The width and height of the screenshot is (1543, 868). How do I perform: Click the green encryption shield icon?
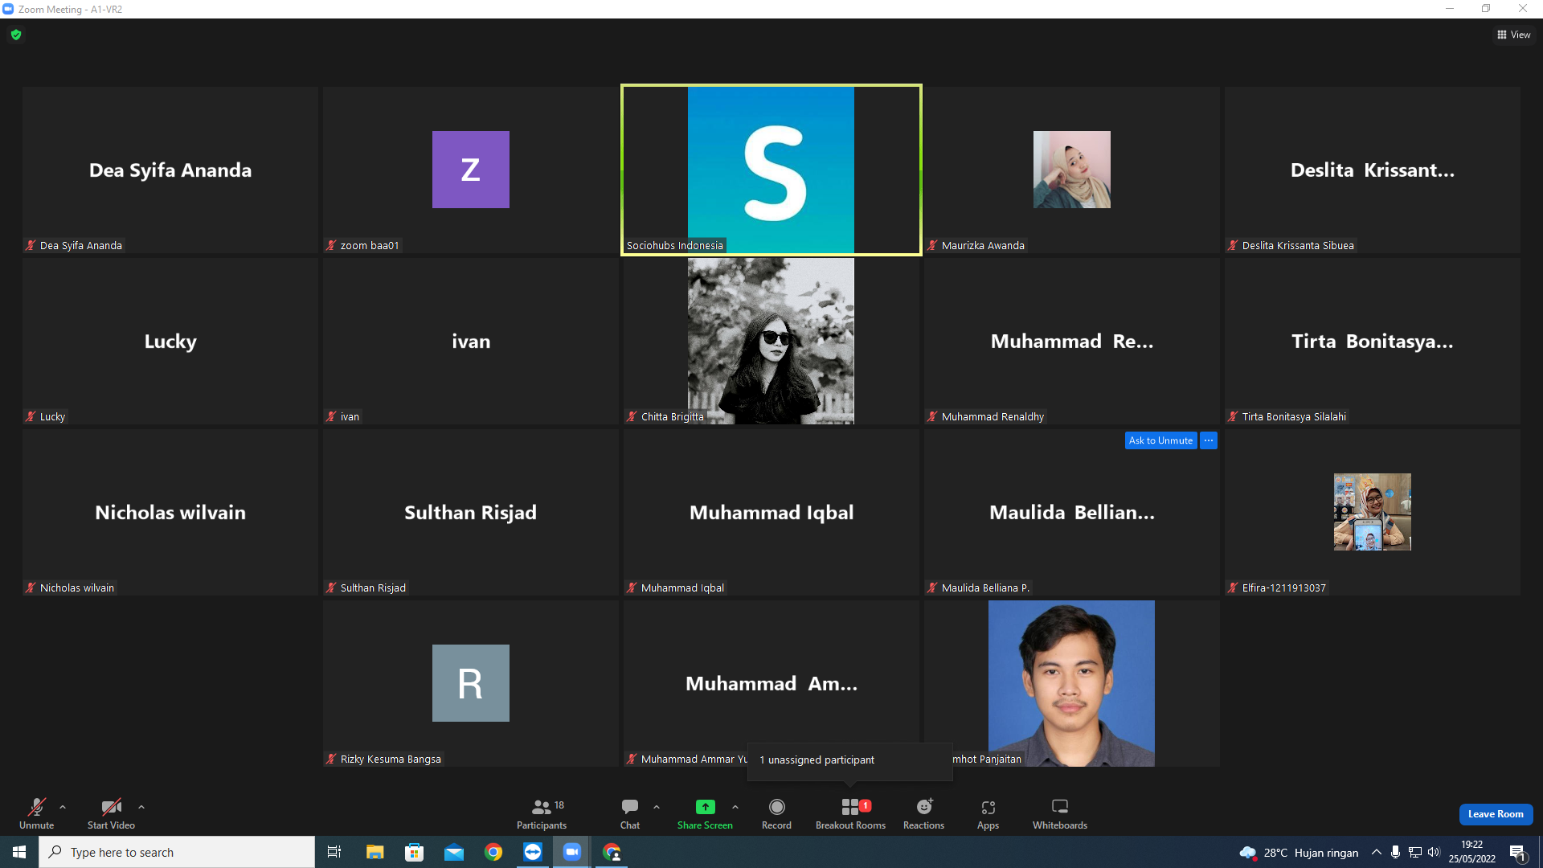pos(16,35)
